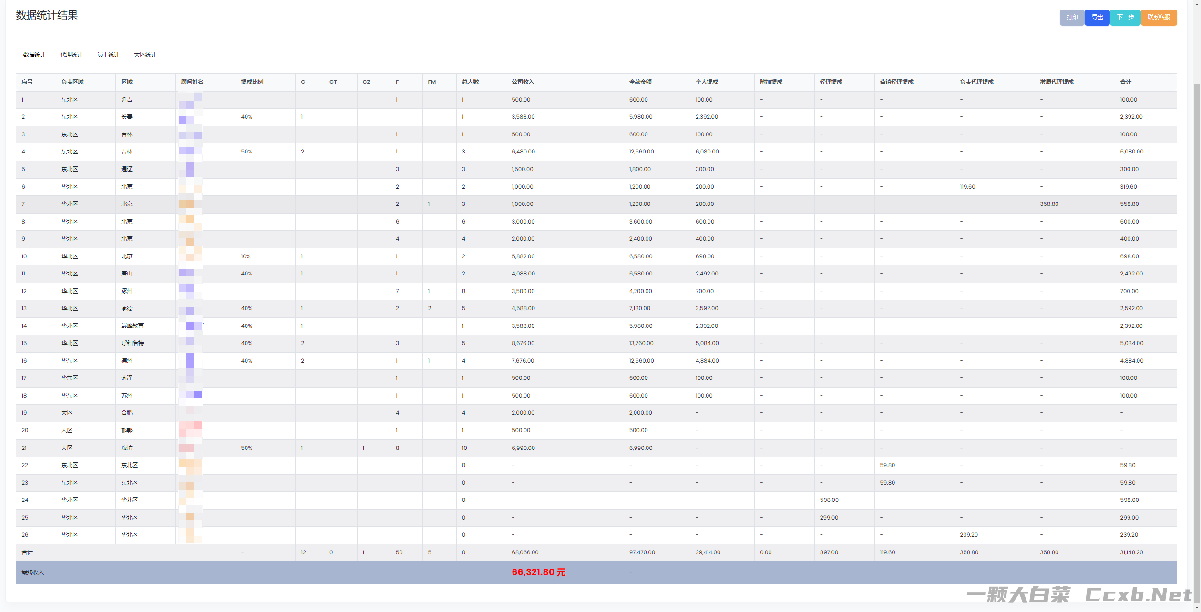This screenshot has height=612, width=1201.
Task: Click the 发展代理提成 column header
Action: [1057, 82]
